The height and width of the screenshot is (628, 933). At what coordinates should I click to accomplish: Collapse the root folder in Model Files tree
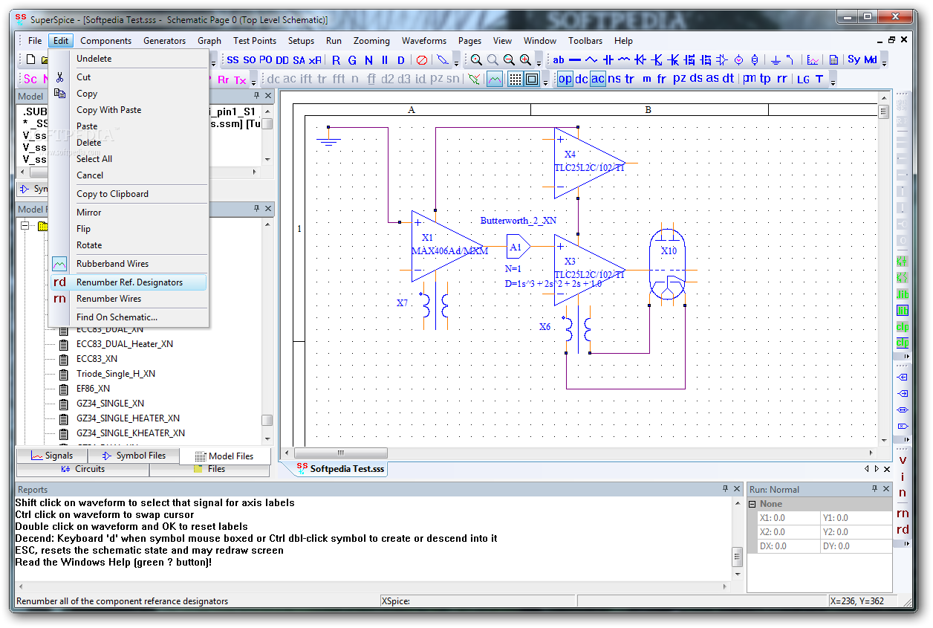click(x=27, y=226)
